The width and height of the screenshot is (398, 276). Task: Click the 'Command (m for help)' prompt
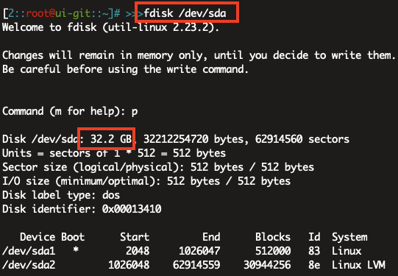pos(63,111)
